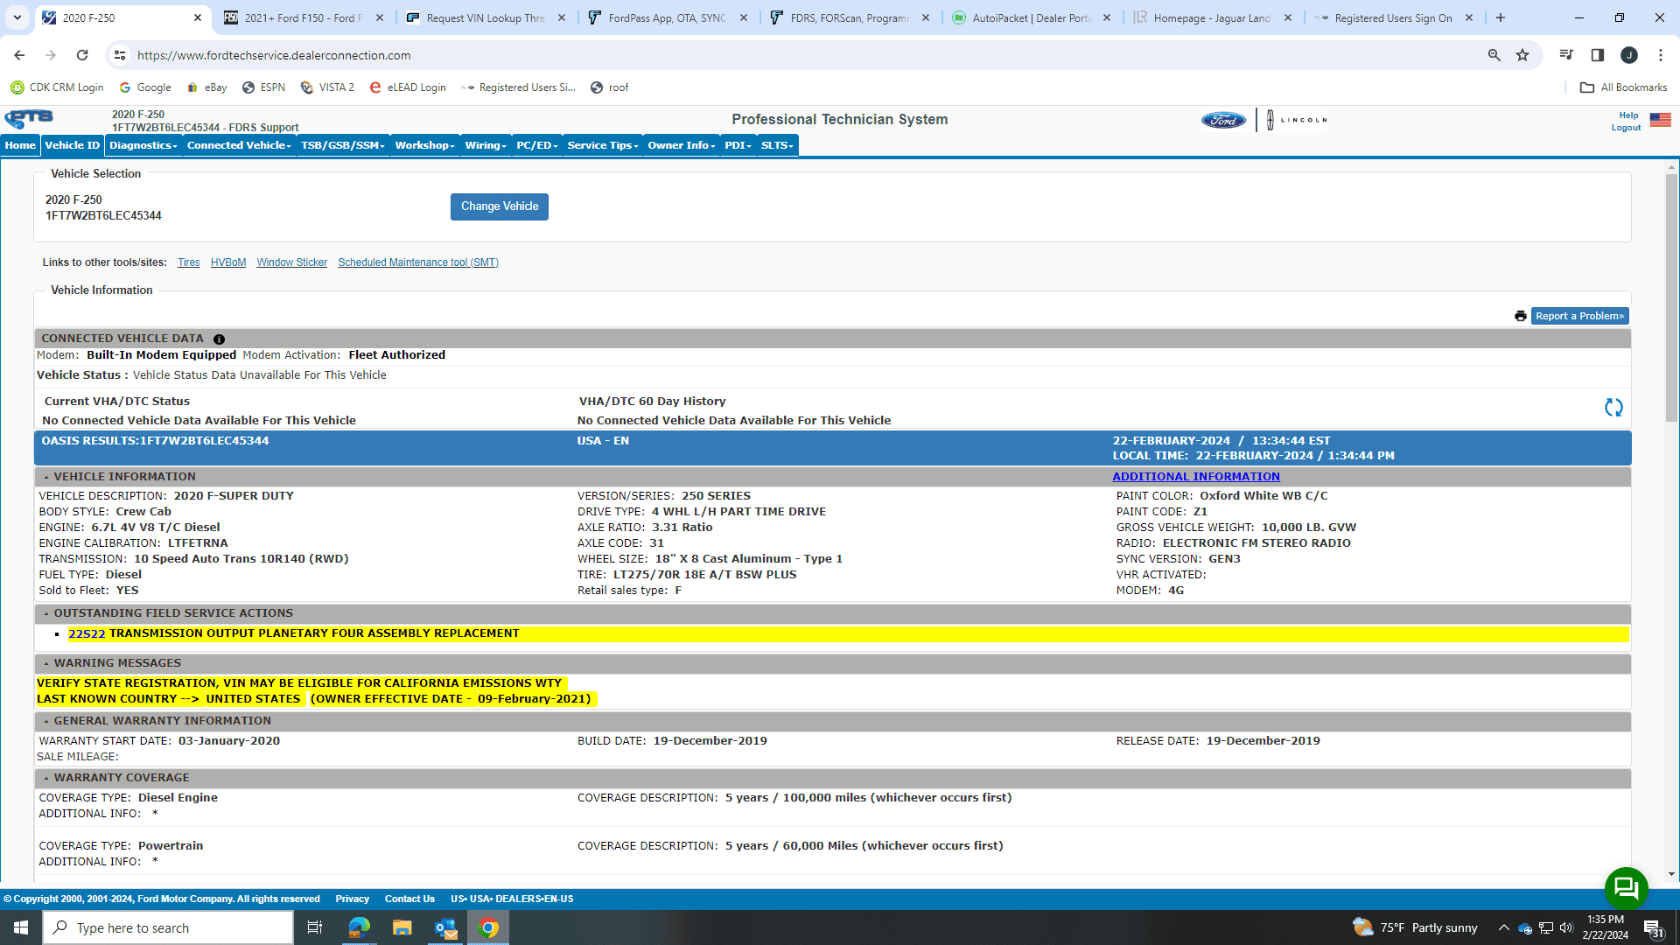Image resolution: width=1680 pixels, height=945 pixels.
Task: Click site information icon in address bar
Action: point(120,55)
